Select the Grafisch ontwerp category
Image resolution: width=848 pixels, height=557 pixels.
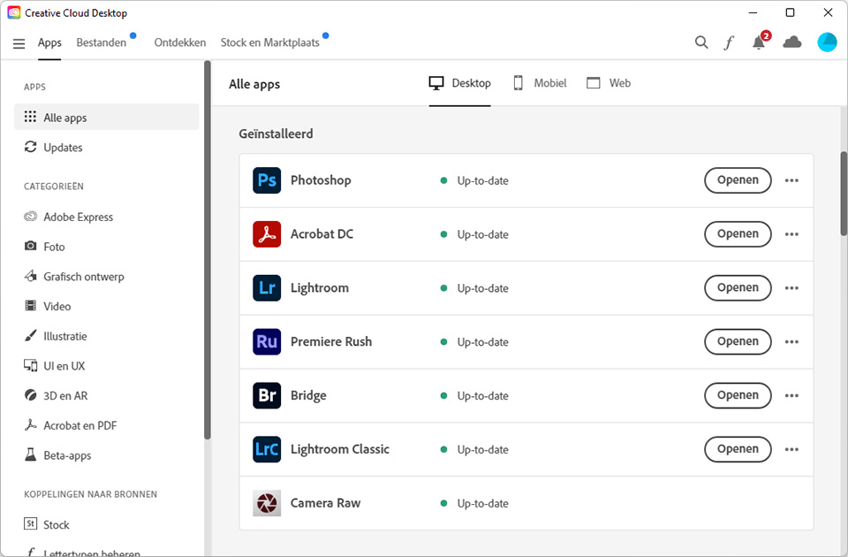(x=74, y=277)
